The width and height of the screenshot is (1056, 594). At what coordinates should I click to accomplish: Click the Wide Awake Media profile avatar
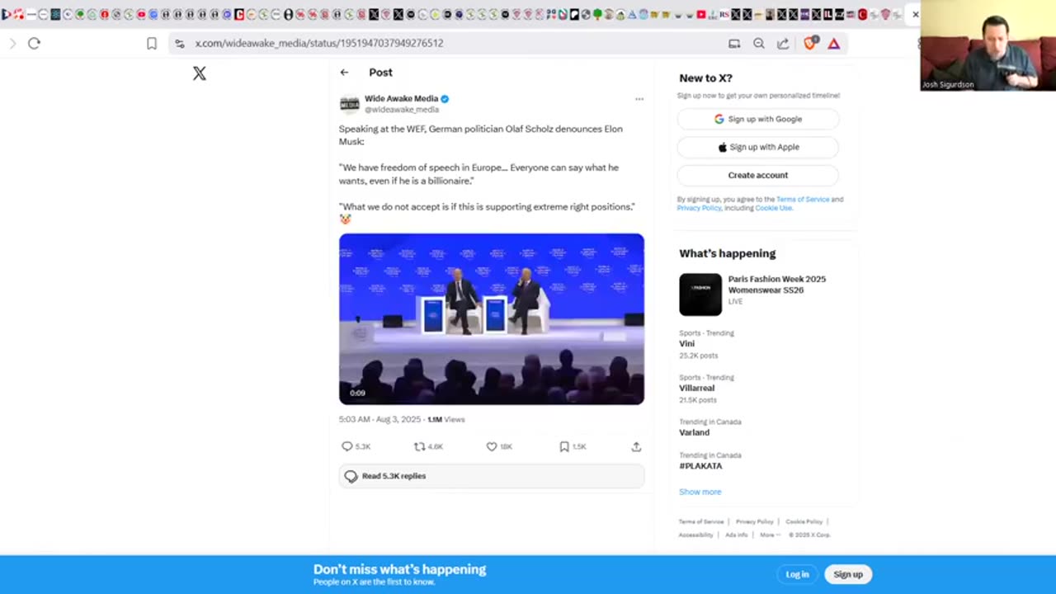pyautogui.click(x=350, y=104)
